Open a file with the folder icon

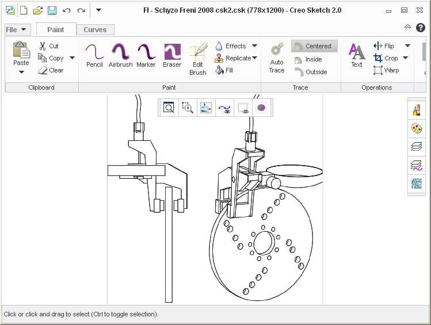37,10
